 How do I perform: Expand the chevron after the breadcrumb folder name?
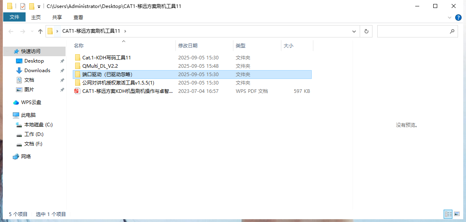(125, 31)
